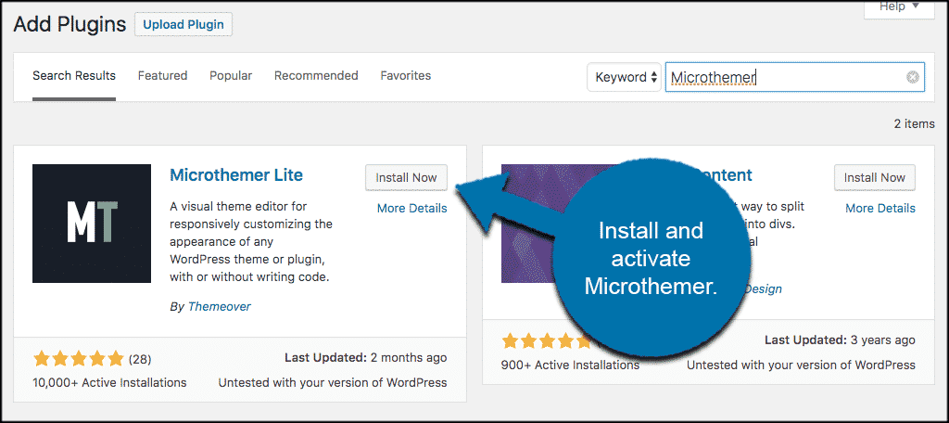The image size is (949, 423).
Task: Clear the plugin search field with the X icon
Action: (913, 77)
